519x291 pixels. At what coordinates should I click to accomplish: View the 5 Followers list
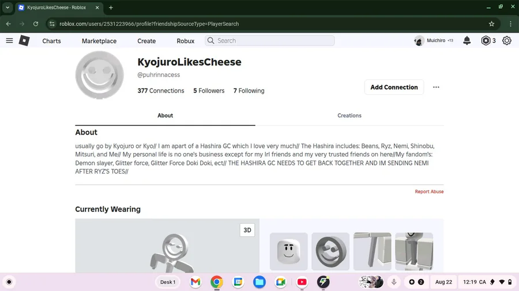[209, 90]
